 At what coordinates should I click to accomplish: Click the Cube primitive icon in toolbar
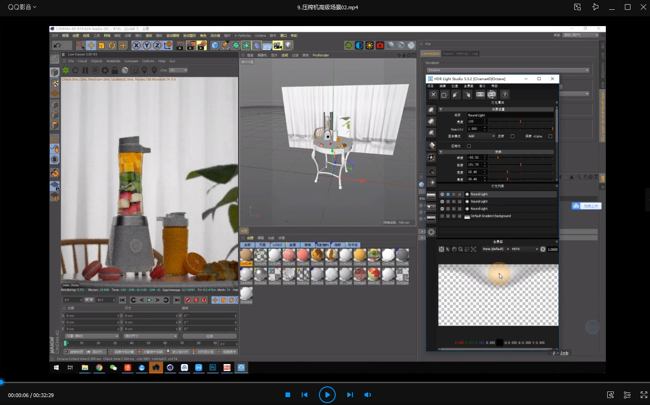pos(215,45)
